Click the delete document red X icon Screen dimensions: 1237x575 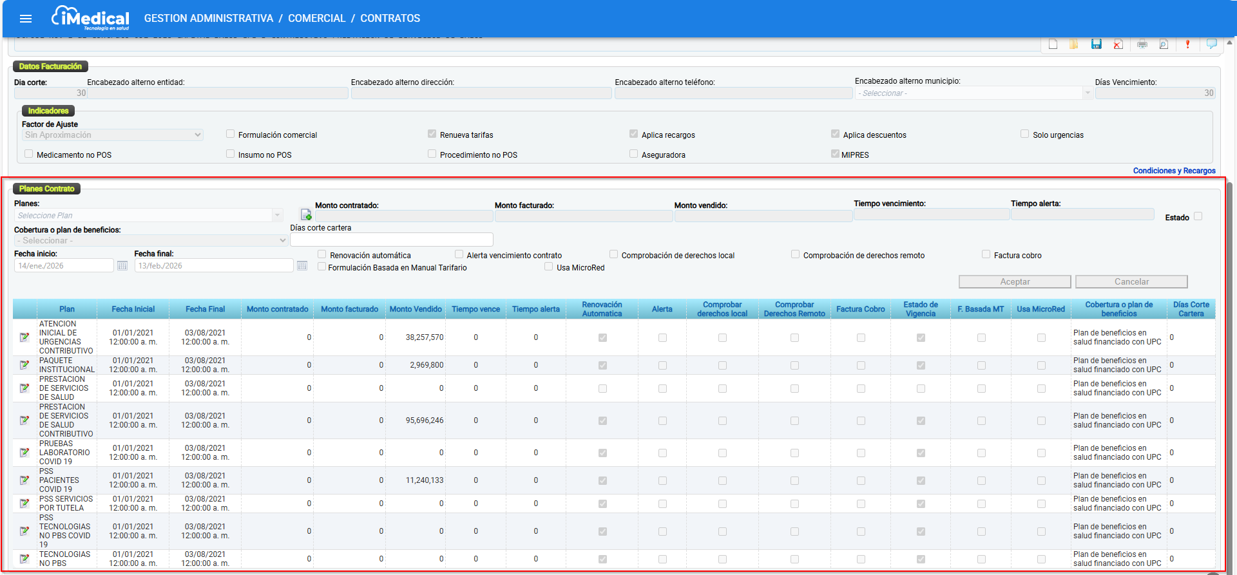tap(1118, 44)
